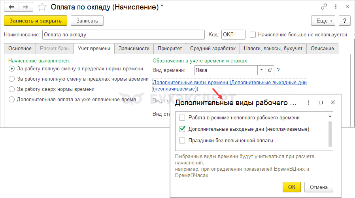Open the Налоги, взносы, бухучет tab
This screenshot has width=355, height=198.
[273, 49]
